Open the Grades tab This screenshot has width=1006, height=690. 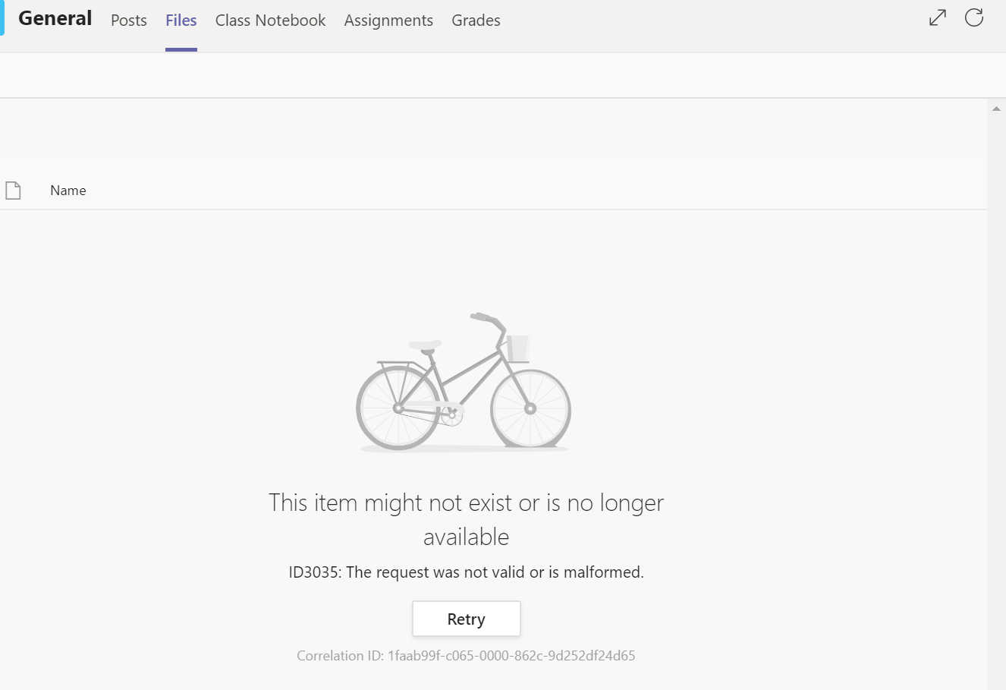(x=476, y=20)
